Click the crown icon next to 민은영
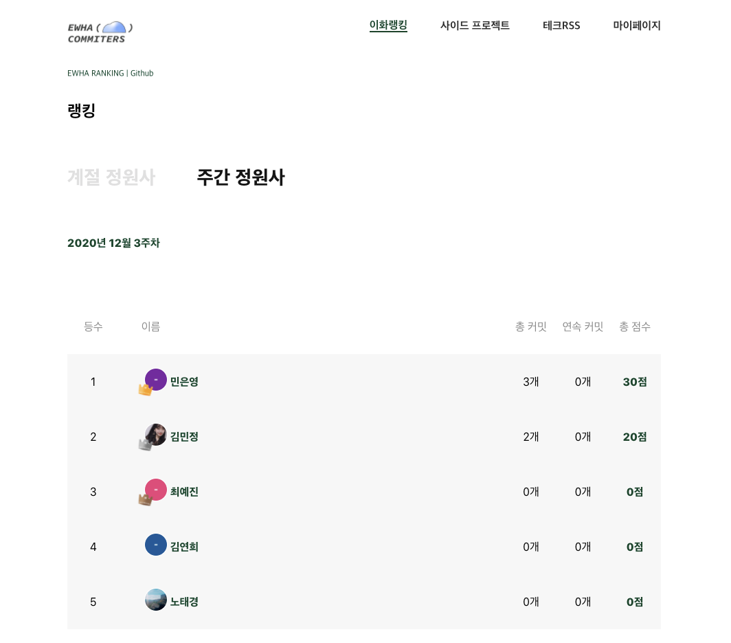The height and width of the screenshot is (643, 731). pyautogui.click(x=145, y=389)
